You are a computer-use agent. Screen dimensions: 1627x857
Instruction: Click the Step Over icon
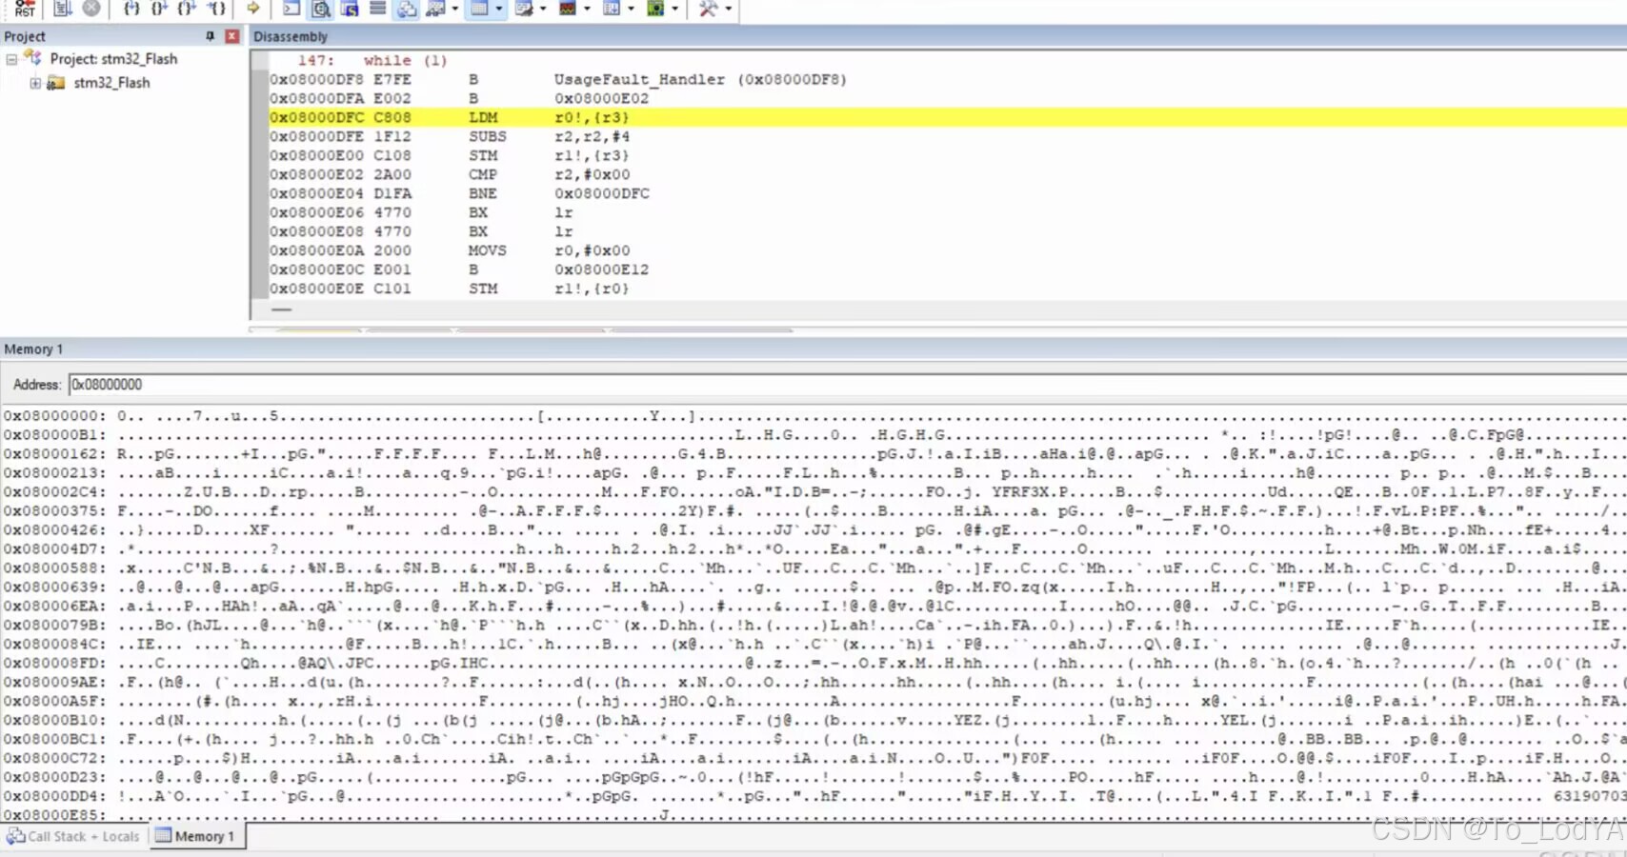click(159, 9)
